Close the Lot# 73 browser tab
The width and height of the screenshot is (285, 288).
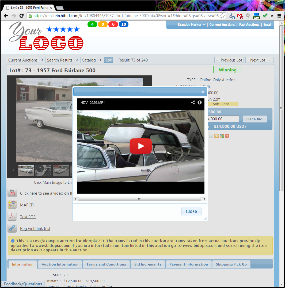51,8
